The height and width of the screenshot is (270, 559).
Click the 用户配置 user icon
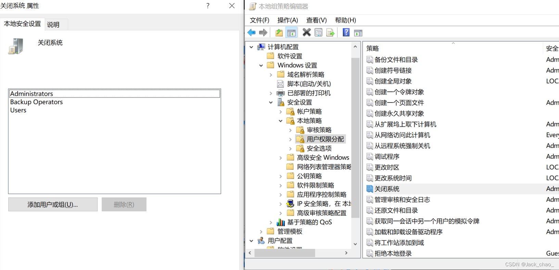(x=261, y=241)
